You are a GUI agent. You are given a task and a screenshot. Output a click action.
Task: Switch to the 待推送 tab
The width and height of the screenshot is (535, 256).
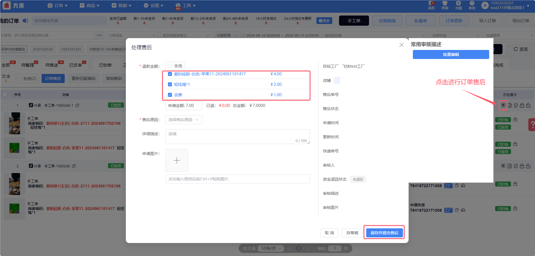click(x=51, y=65)
